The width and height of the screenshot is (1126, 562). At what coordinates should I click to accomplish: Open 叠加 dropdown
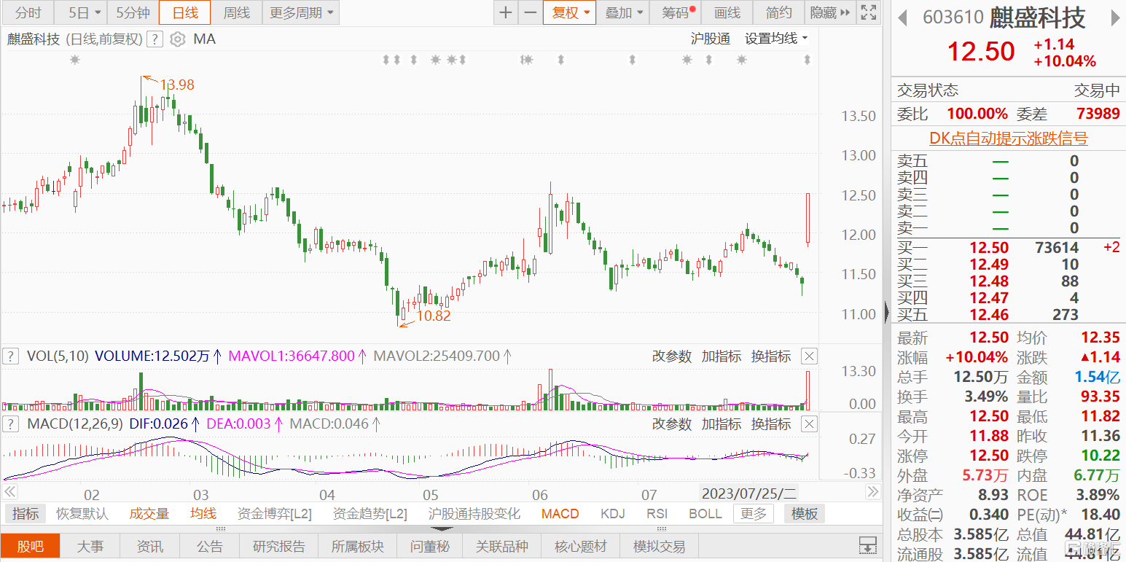624,12
